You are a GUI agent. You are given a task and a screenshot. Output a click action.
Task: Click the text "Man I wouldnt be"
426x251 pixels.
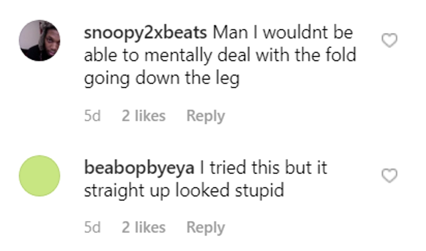(283, 33)
